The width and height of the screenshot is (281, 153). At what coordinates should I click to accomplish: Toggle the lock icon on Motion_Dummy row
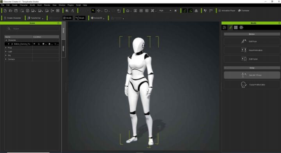(39, 44)
